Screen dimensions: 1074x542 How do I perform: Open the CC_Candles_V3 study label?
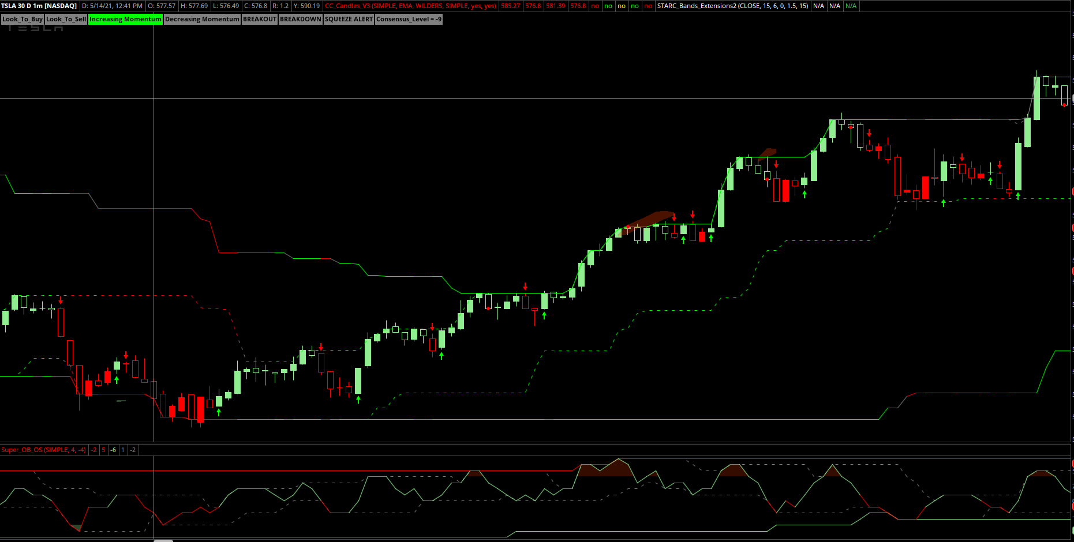[411, 6]
